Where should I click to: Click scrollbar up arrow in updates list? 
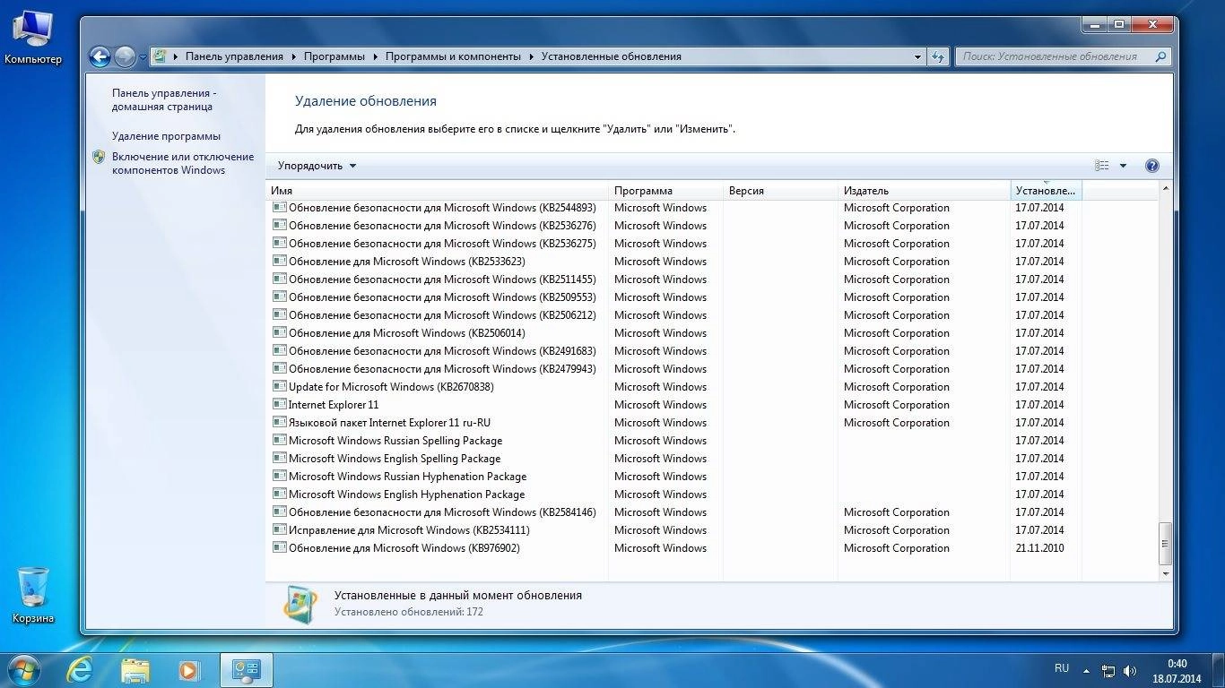pyautogui.click(x=1166, y=189)
